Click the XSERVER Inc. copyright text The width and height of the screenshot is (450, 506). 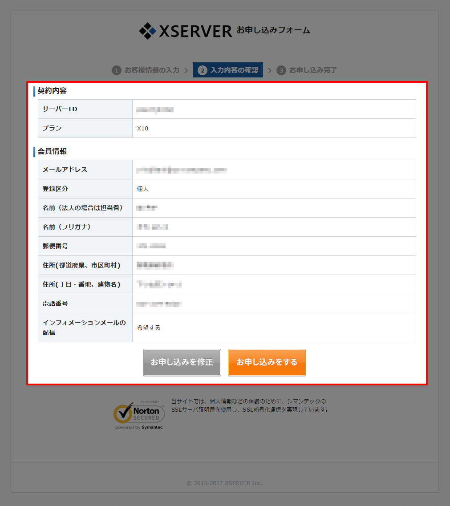click(224, 483)
